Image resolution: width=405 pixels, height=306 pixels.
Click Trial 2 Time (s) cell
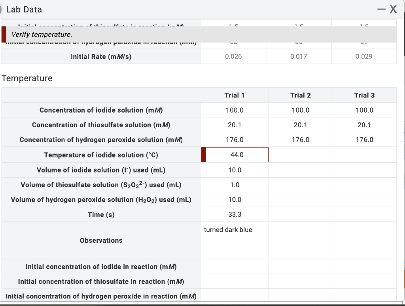301,214
